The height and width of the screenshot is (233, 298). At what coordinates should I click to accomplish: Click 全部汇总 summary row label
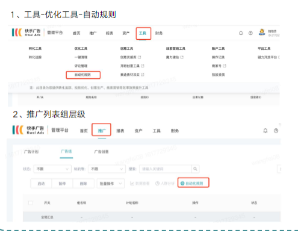(x=47, y=217)
